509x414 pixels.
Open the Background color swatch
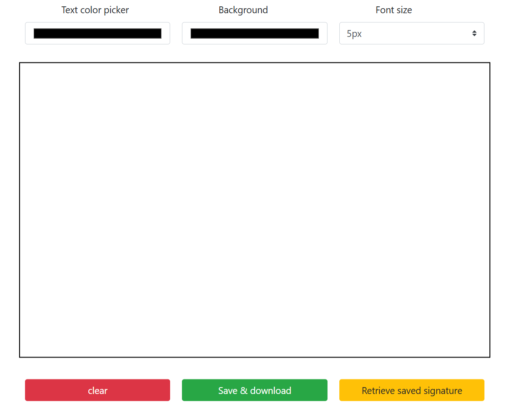(255, 33)
